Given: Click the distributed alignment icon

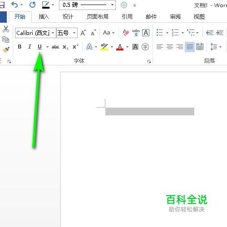Looking at the screenshot, I should pos(200,47).
